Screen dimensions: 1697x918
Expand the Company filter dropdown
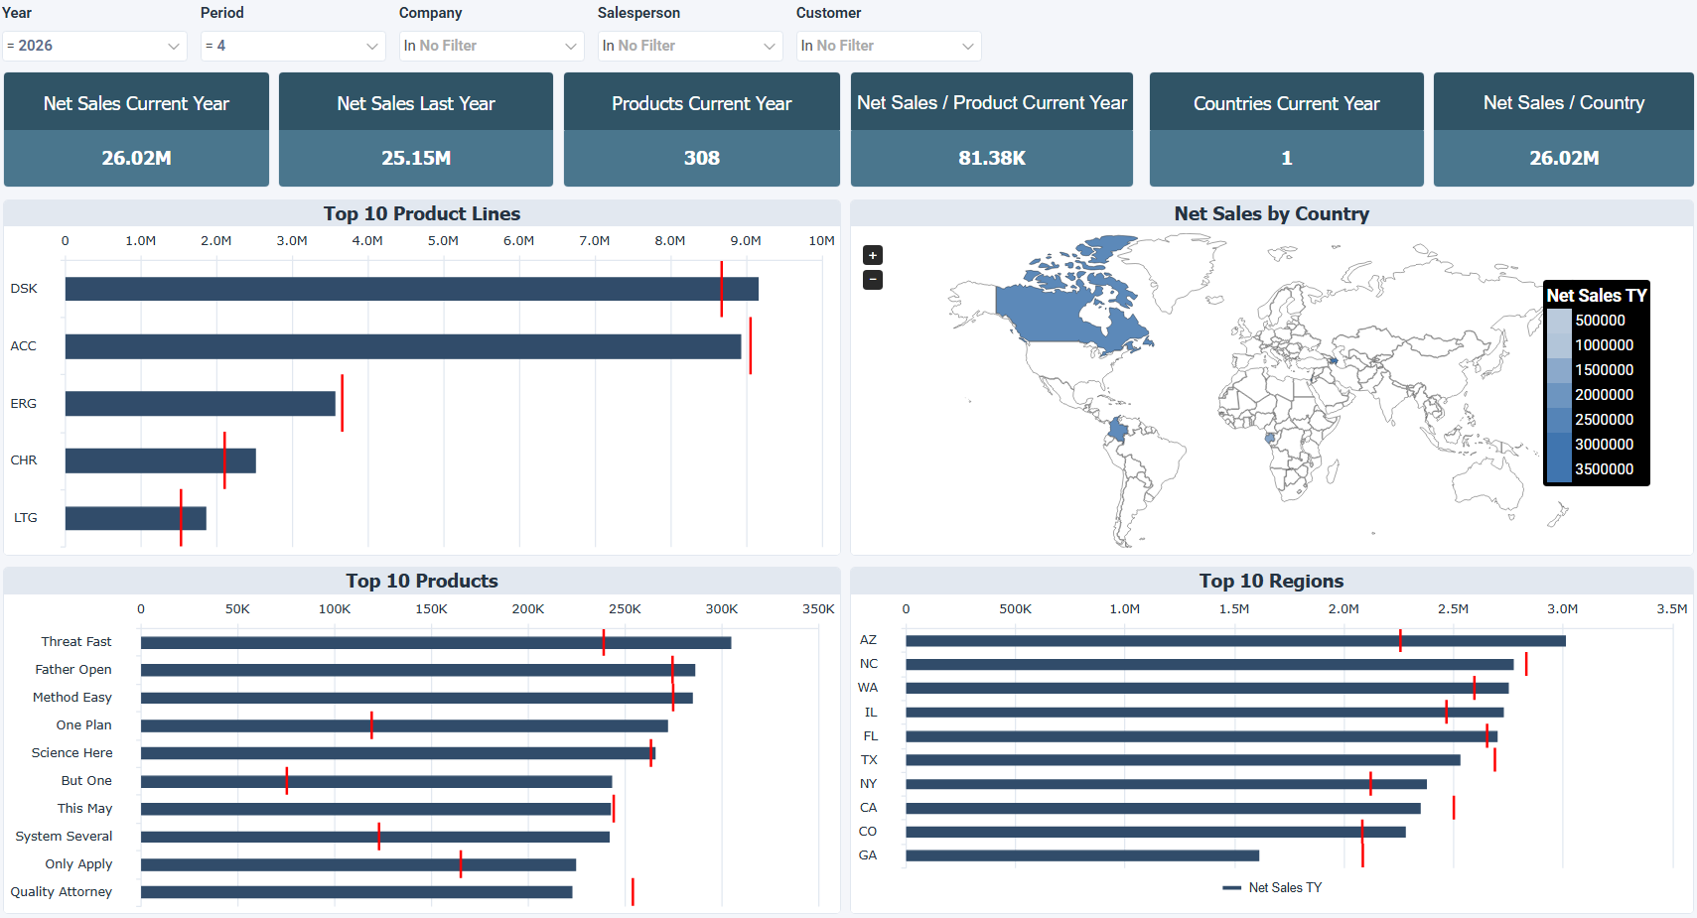[492, 46]
